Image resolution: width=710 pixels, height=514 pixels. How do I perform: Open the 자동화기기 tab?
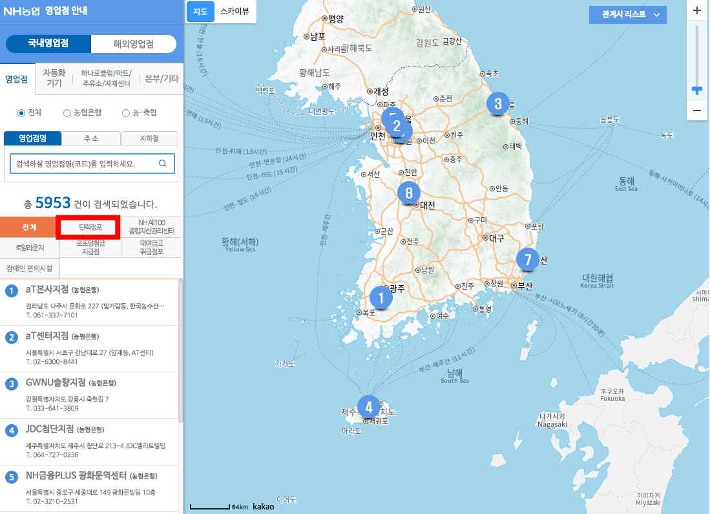pos(54,78)
